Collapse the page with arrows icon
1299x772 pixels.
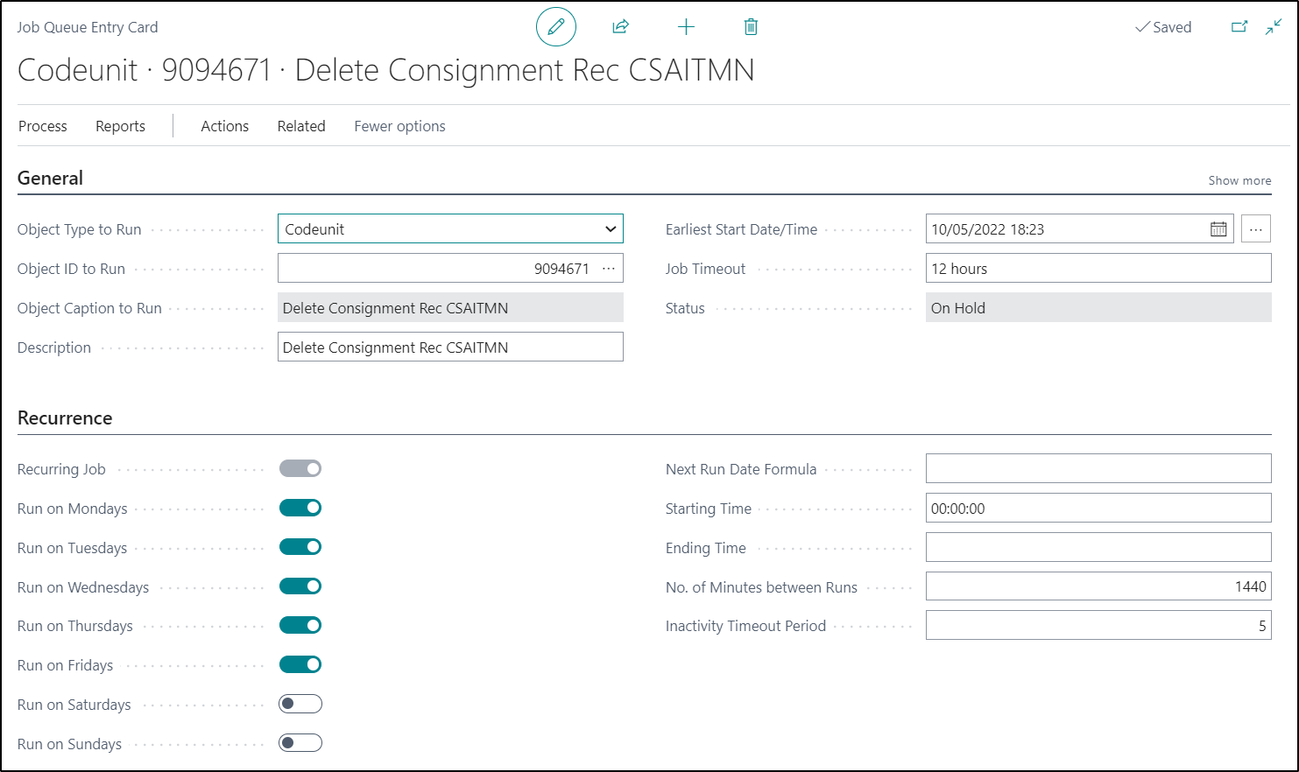1274,27
